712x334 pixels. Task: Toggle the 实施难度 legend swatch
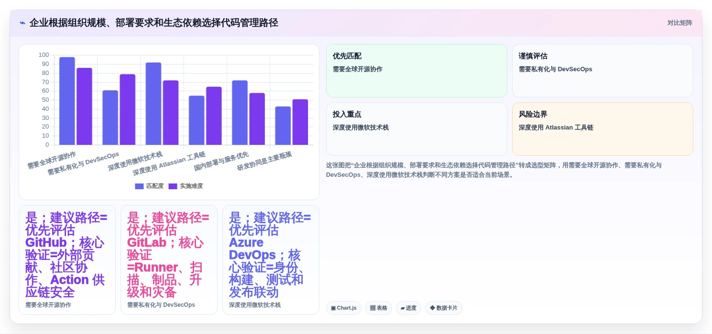(x=173, y=186)
